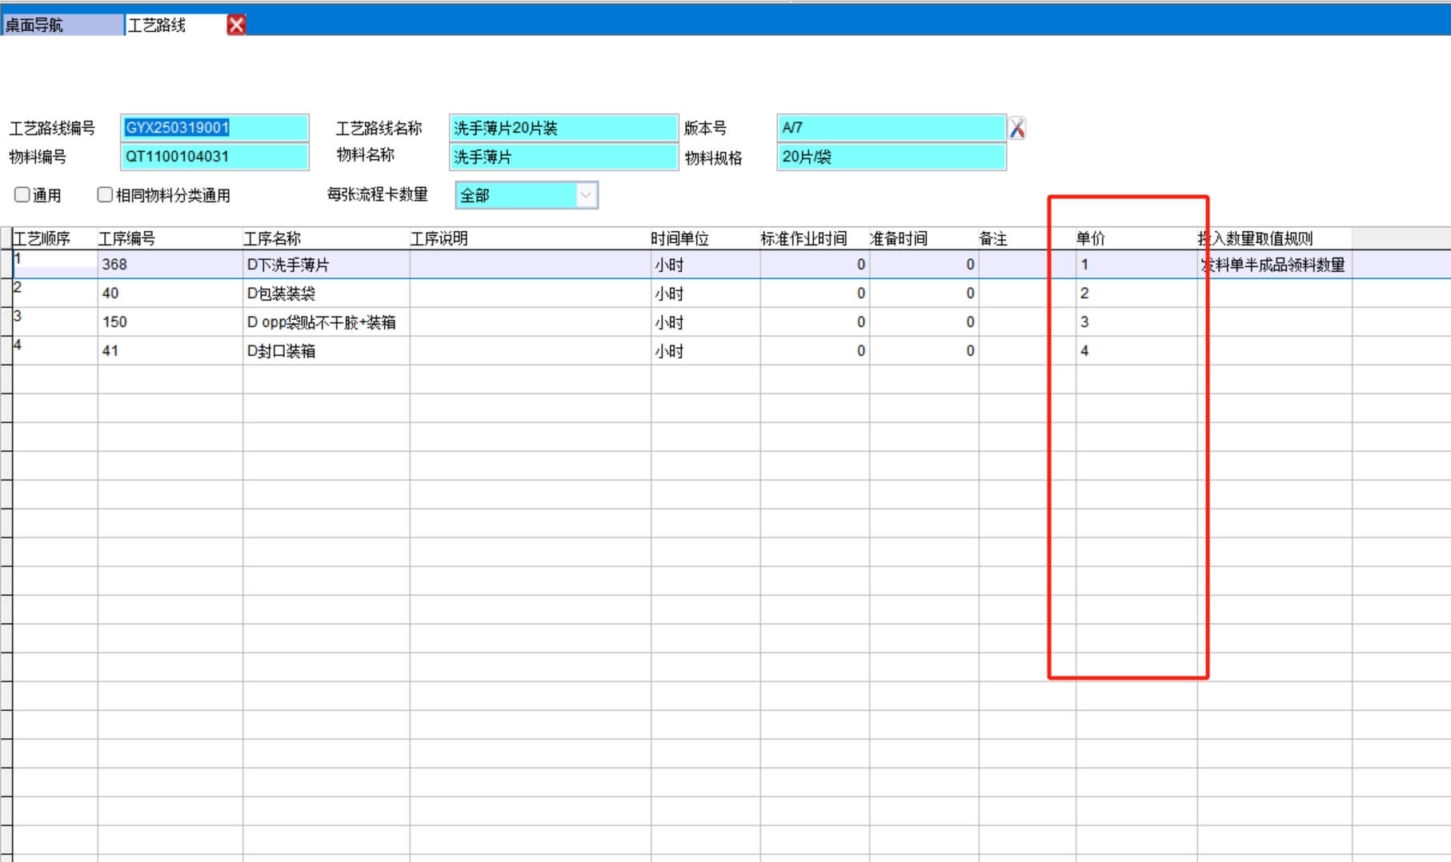
Task: Click the 物料规格 field showing 20片/袋
Action: click(x=890, y=157)
